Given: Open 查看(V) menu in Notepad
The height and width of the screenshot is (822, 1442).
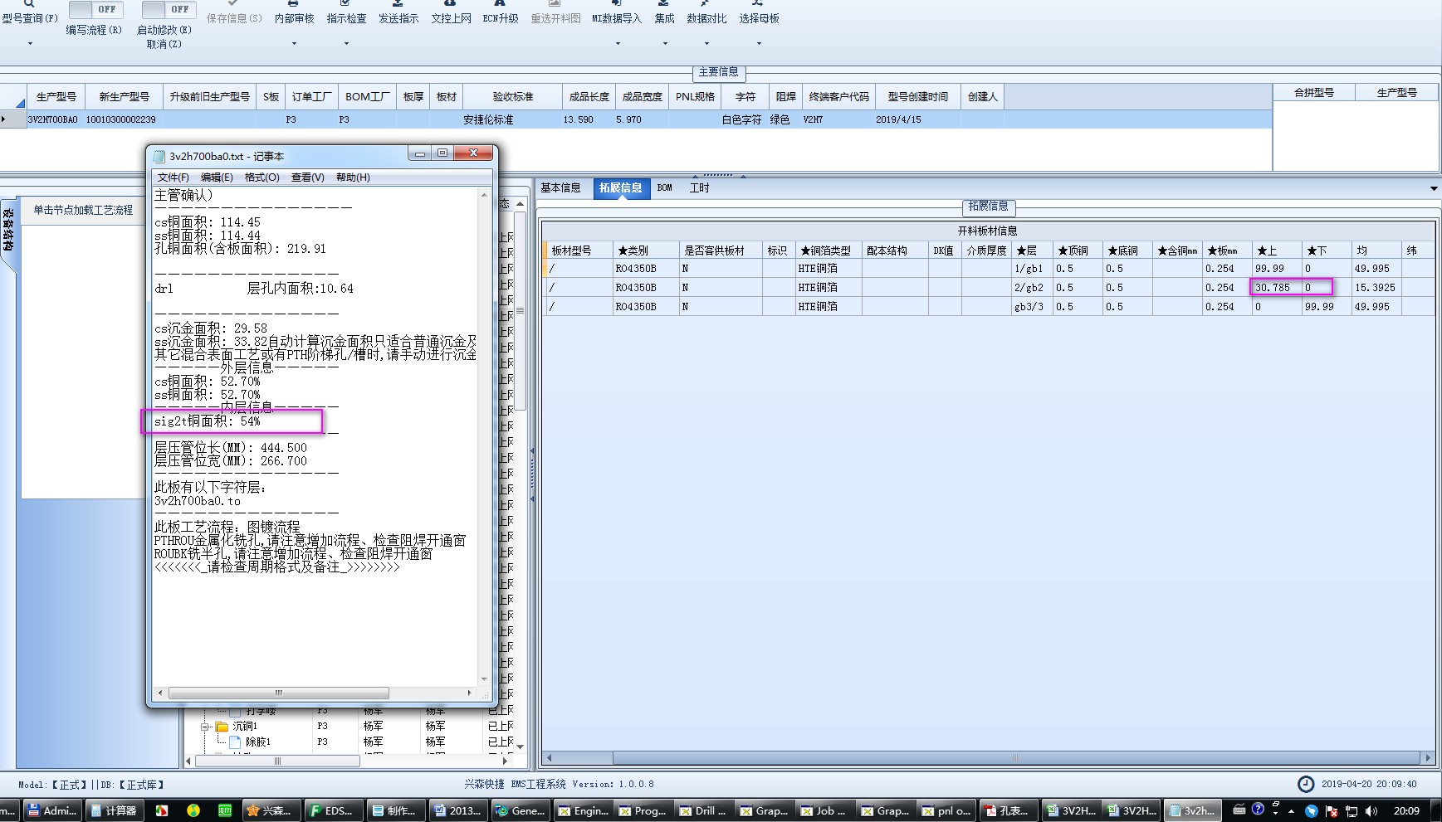Looking at the screenshot, I should click(x=307, y=178).
